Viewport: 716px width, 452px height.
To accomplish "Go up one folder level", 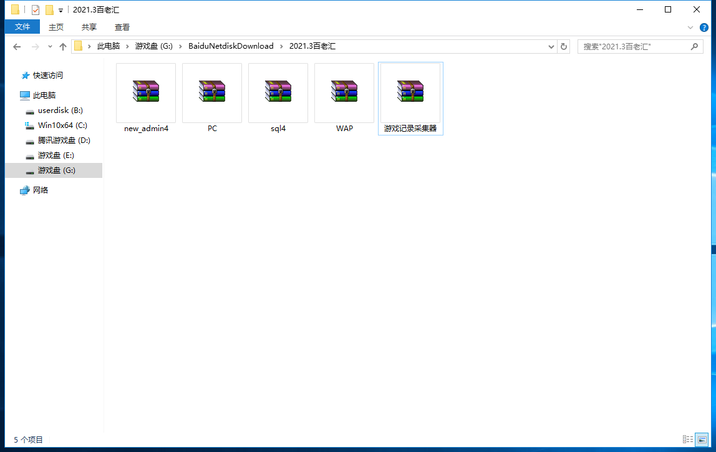I will point(63,46).
